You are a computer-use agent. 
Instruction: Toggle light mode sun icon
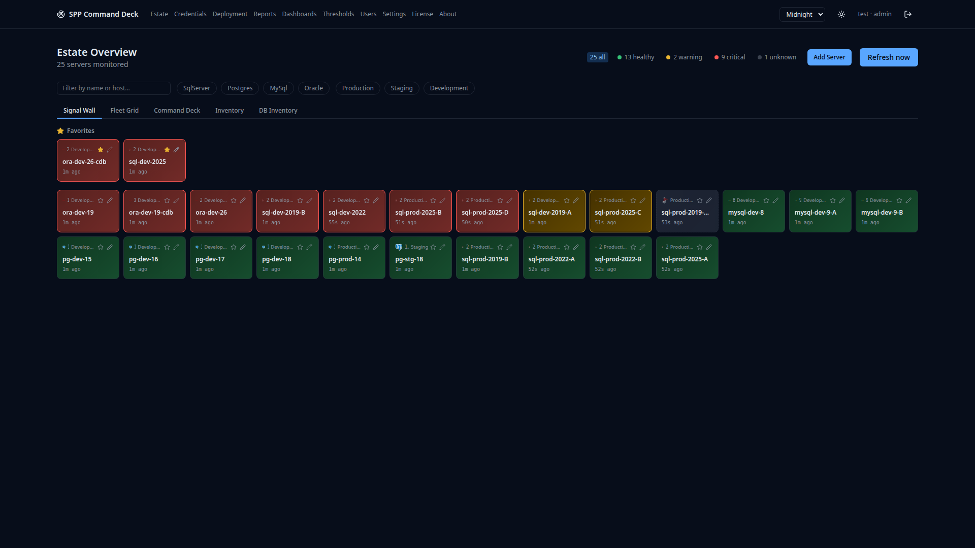coord(841,14)
